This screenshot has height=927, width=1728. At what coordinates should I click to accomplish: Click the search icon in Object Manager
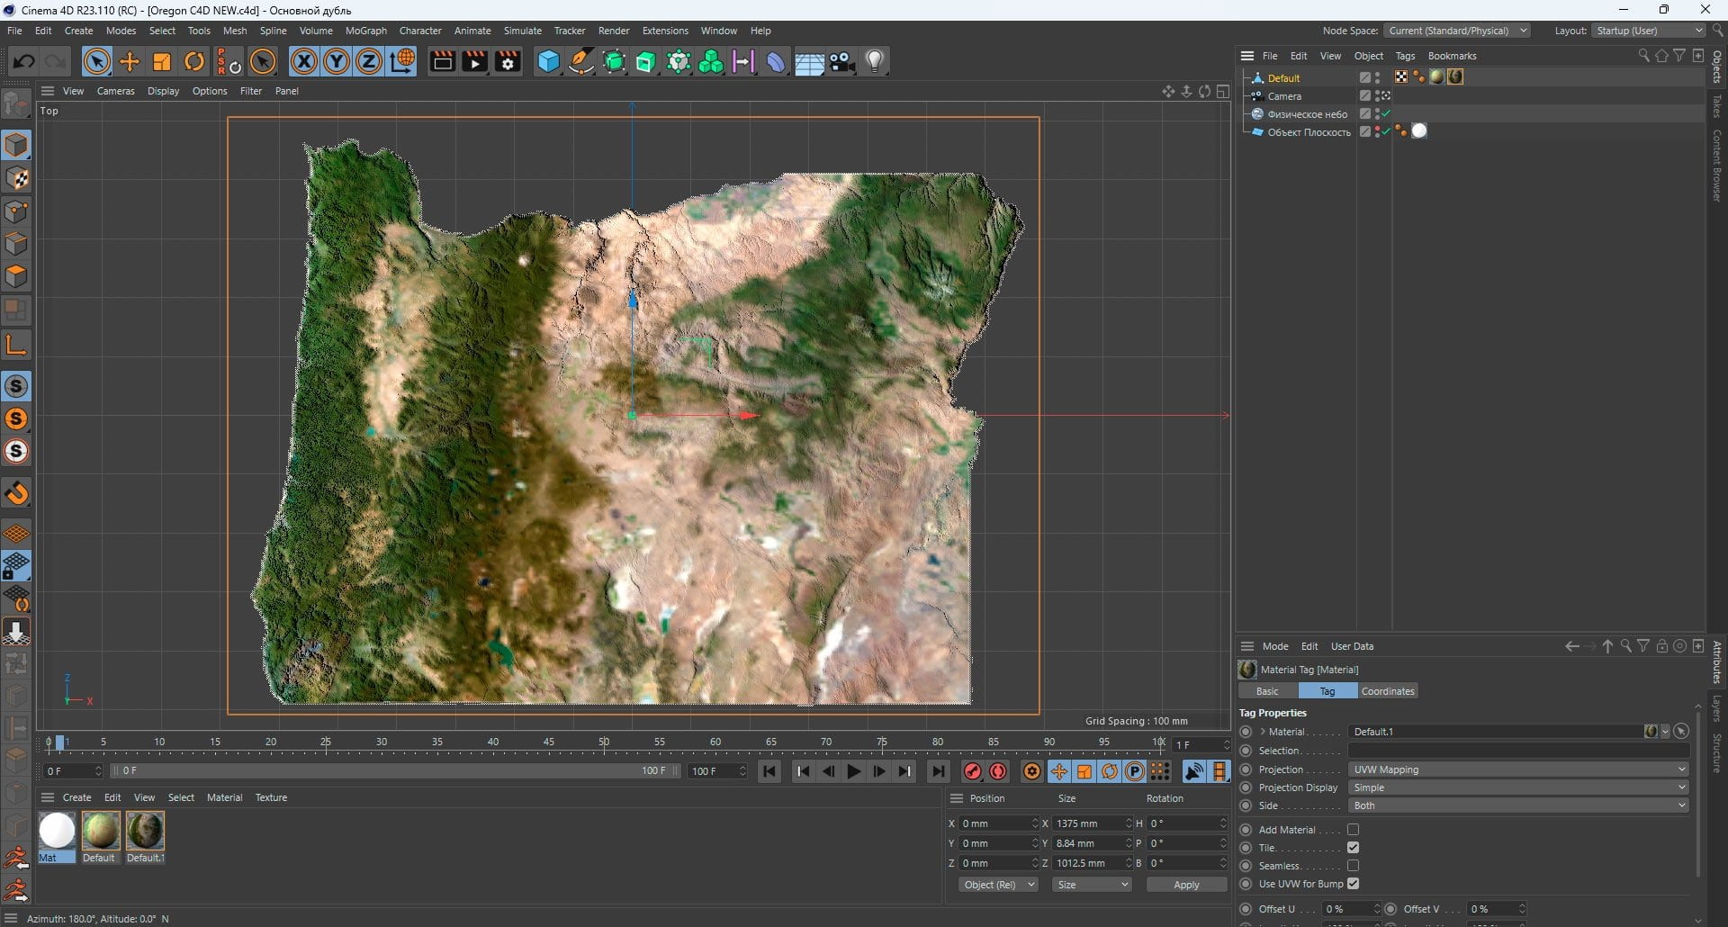[x=1643, y=56]
